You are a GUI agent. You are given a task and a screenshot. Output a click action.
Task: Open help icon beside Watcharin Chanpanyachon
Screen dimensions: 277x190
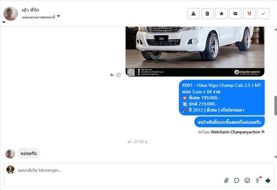click(263, 131)
